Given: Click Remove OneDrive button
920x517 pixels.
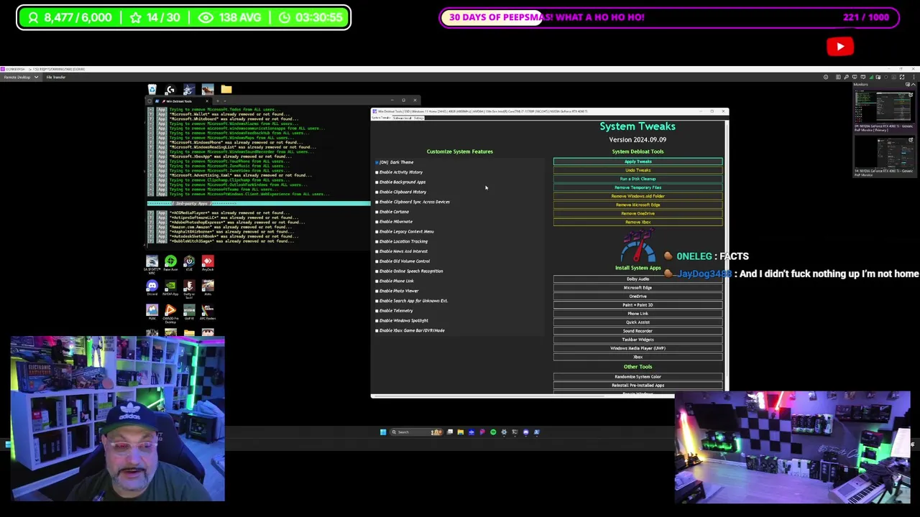Looking at the screenshot, I should pos(638,213).
